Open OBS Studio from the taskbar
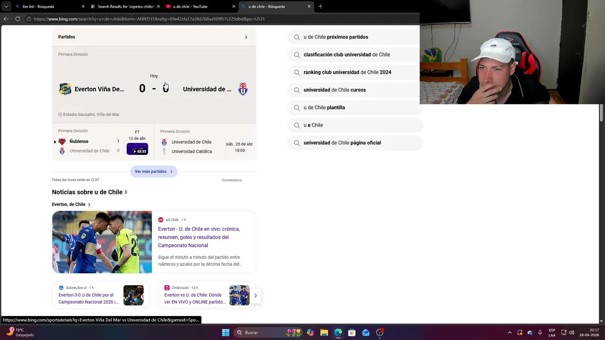The image size is (605, 340). (380, 332)
